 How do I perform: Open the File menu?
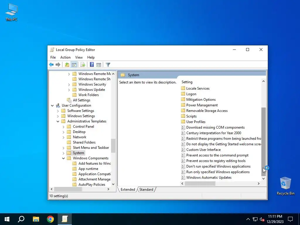(53, 57)
